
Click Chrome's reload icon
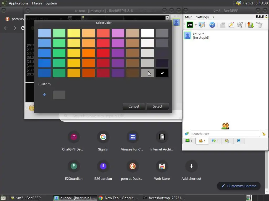click(23, 28)
